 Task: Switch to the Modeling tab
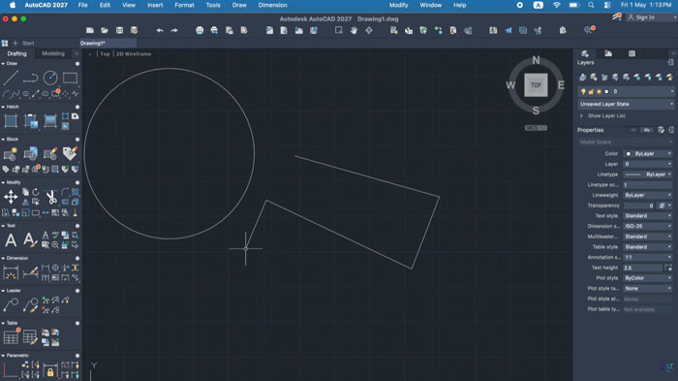click(x=53, y=53)
